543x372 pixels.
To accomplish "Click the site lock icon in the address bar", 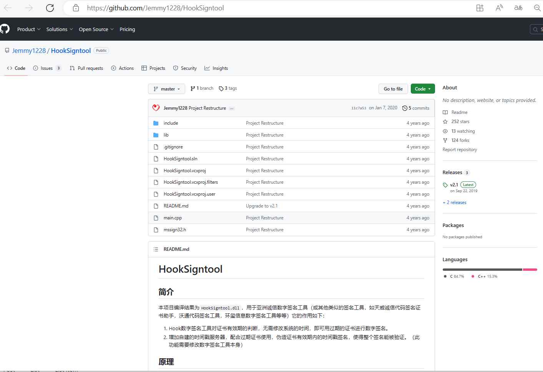I will [76, 8].
